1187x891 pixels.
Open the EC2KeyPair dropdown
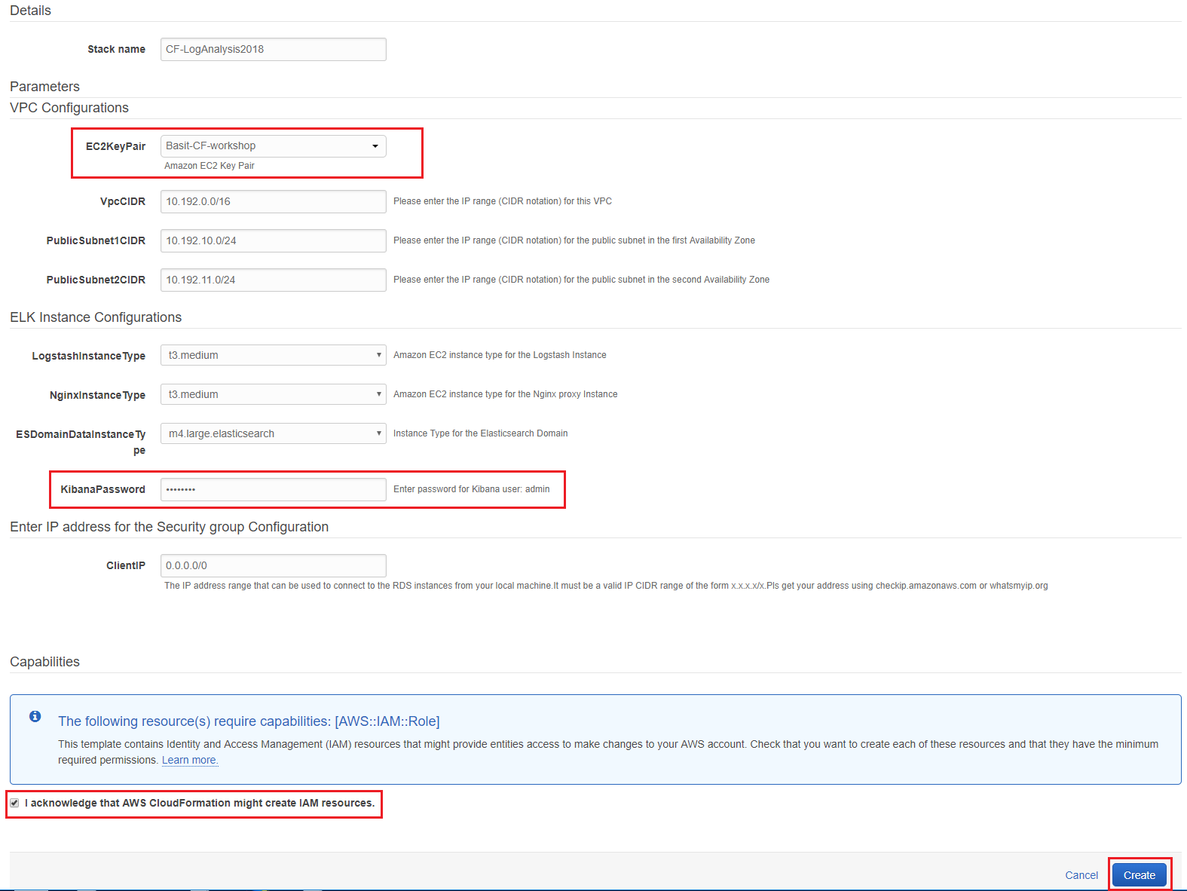(x=274, y=146)
